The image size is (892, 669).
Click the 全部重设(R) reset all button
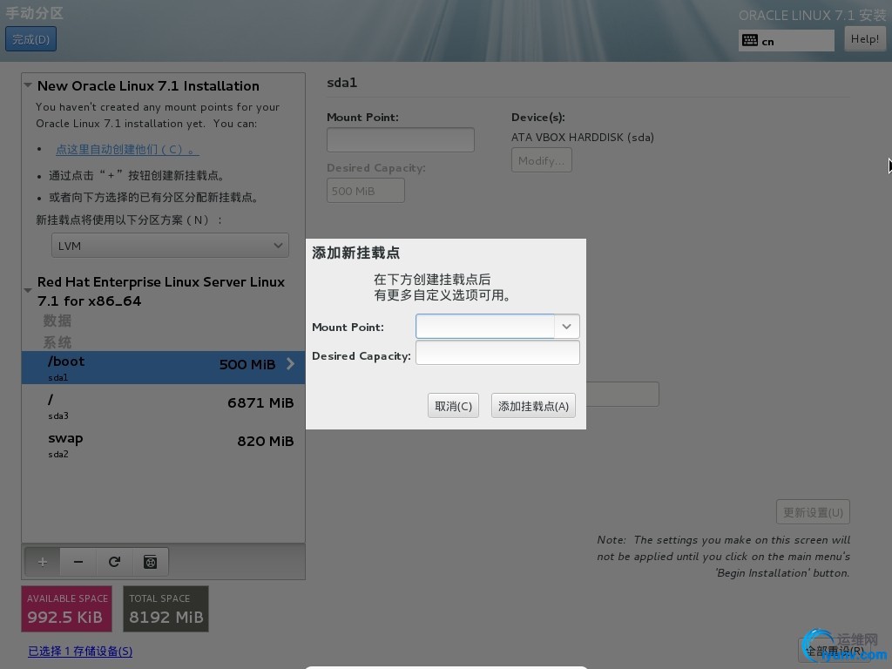[834, 650]
